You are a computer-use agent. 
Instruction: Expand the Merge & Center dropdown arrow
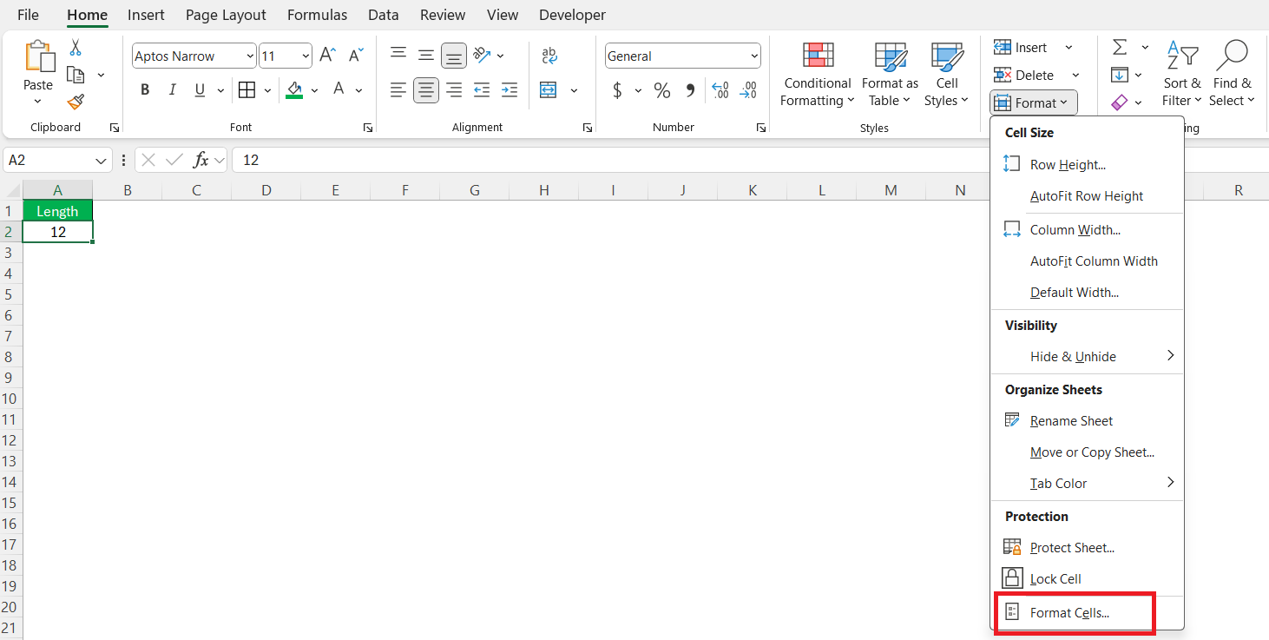coord(574,90)
